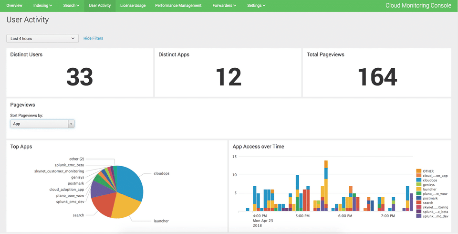Screen dimensions: 458x234
Task: Select the postmark legend swatch
Action: [418, 198]
